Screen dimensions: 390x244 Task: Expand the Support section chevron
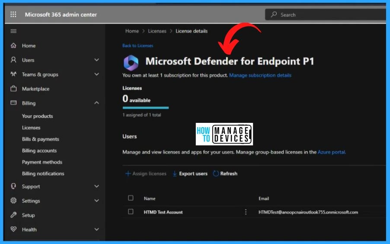pyautogui.click(x=96, y=186)
